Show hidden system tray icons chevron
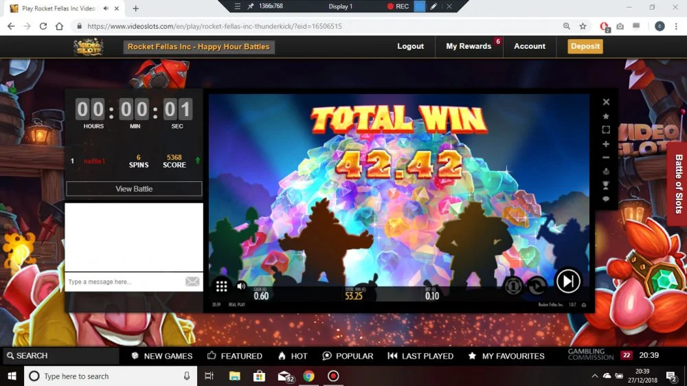Screen dimensions: 687x386 (x=594, y=376)
